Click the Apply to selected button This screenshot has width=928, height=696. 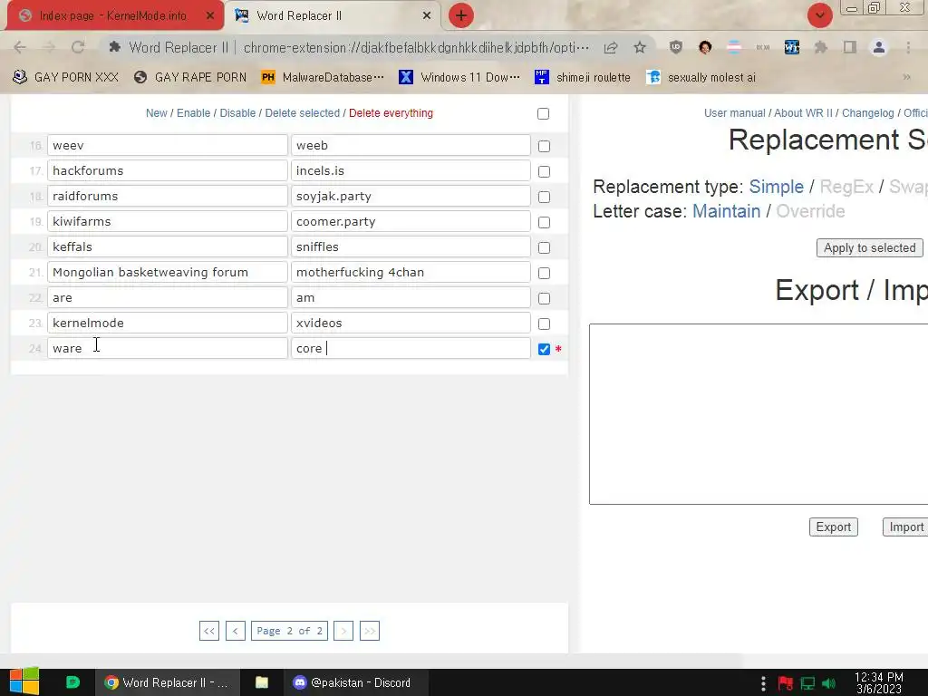coord(869,248)
